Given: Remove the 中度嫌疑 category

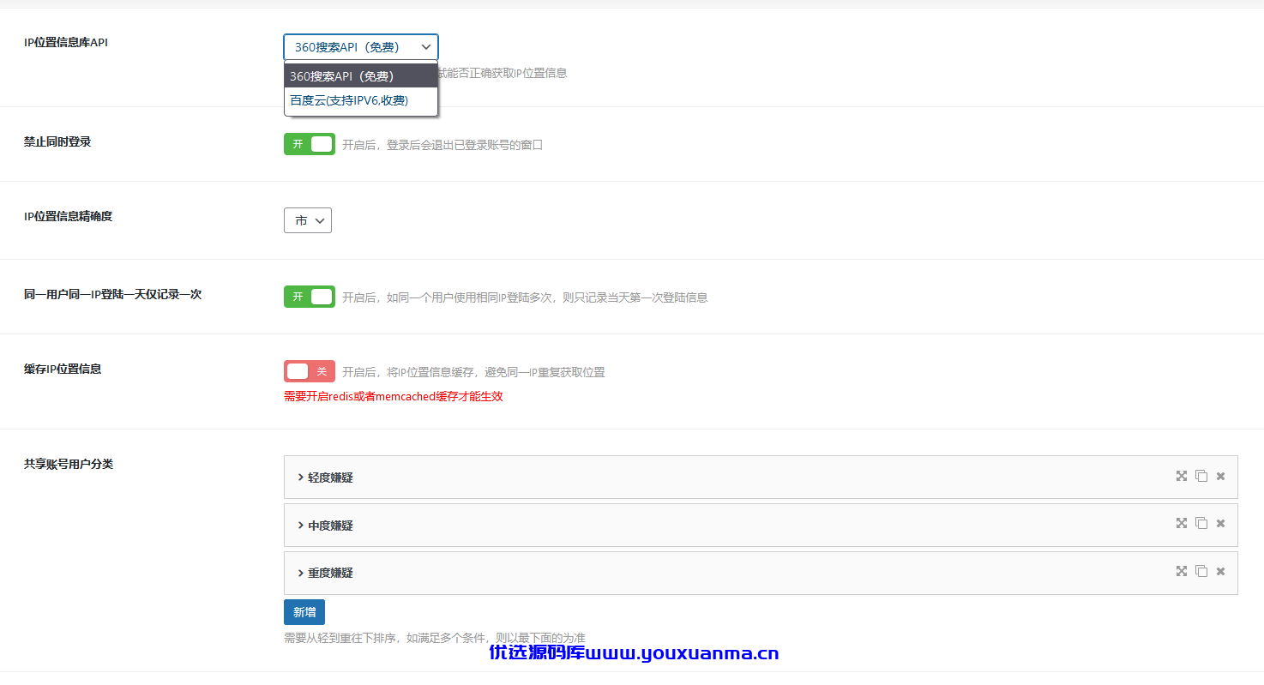Looking at the screenshot, I should pyautogui.click(x=1220, y=523).
